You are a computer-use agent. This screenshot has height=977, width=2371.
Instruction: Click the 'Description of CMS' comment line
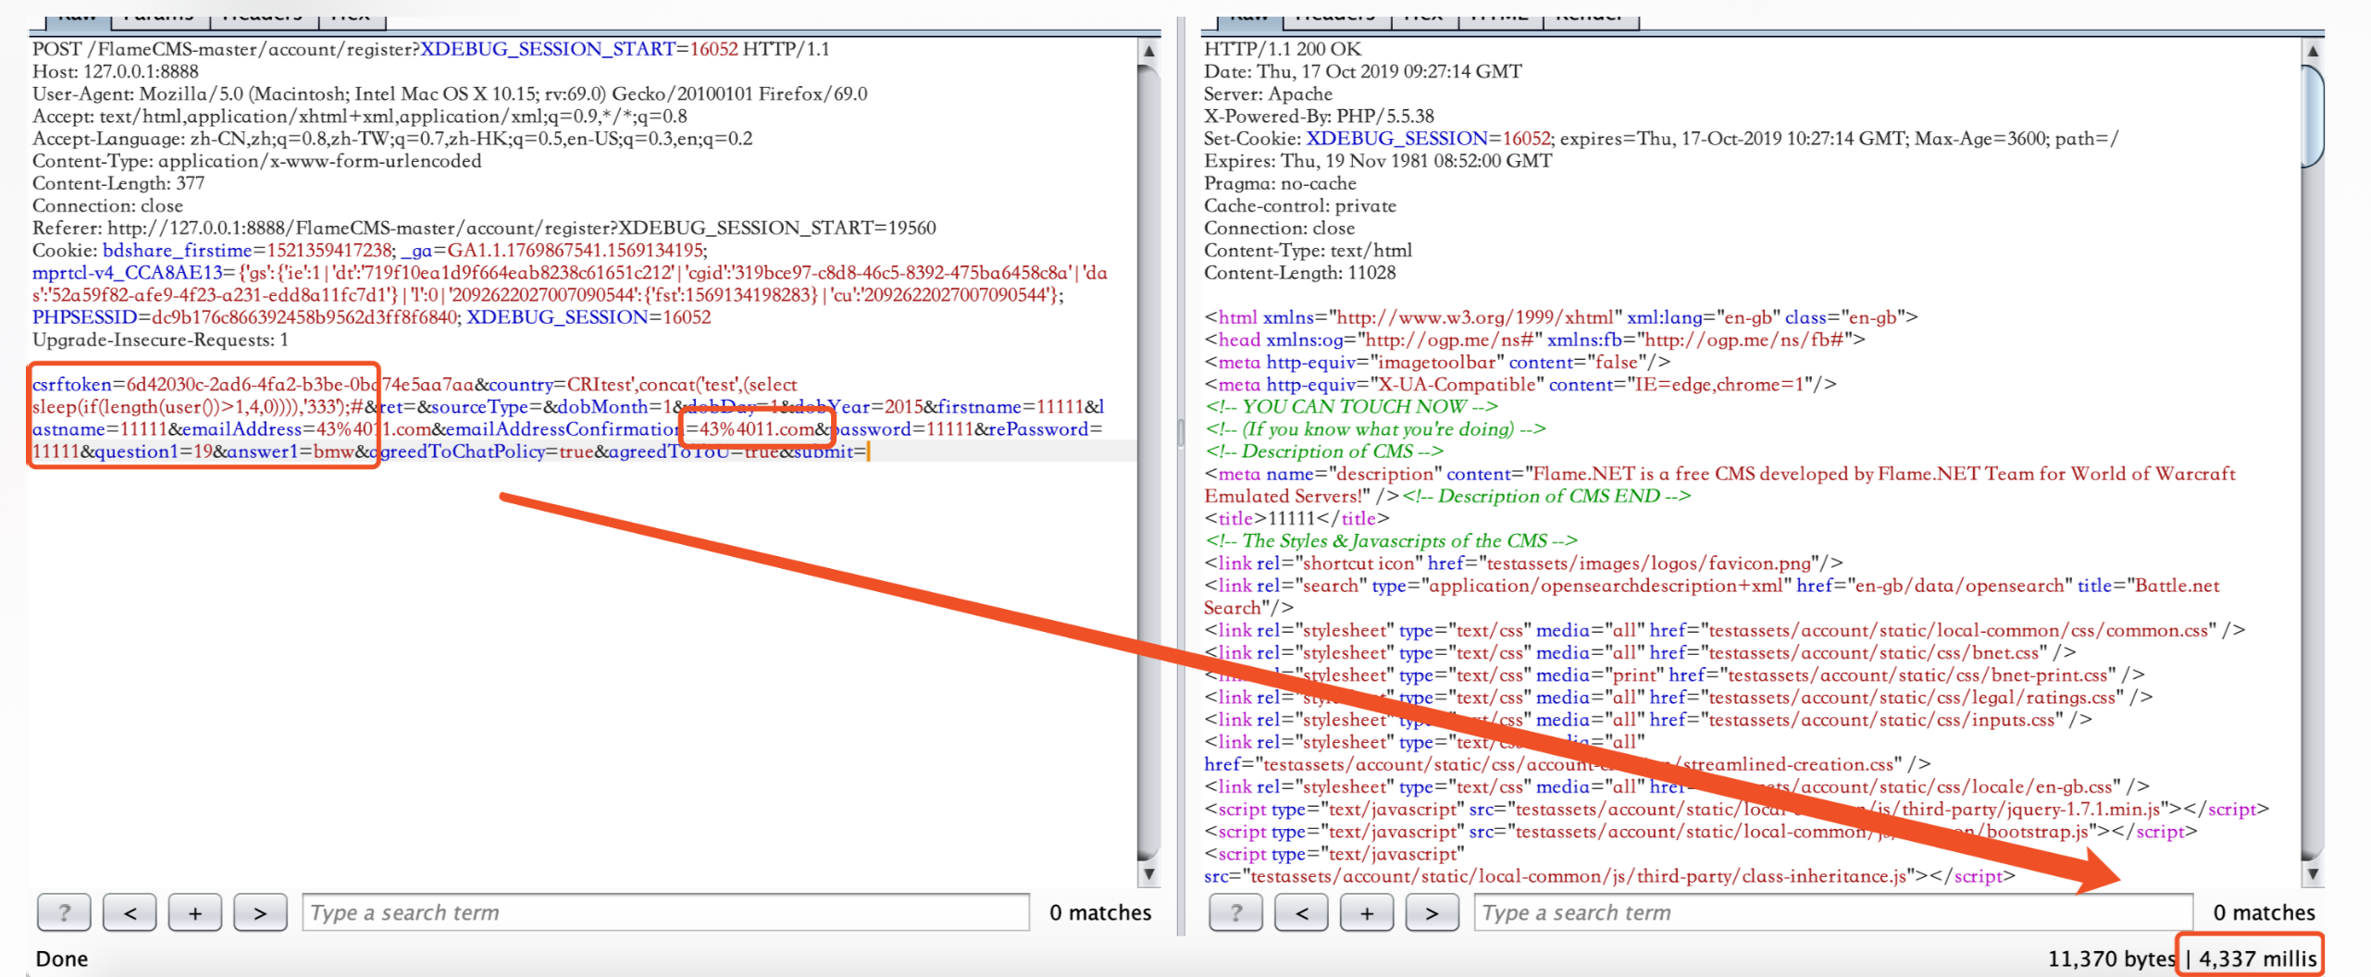(x=1323, y=451)
